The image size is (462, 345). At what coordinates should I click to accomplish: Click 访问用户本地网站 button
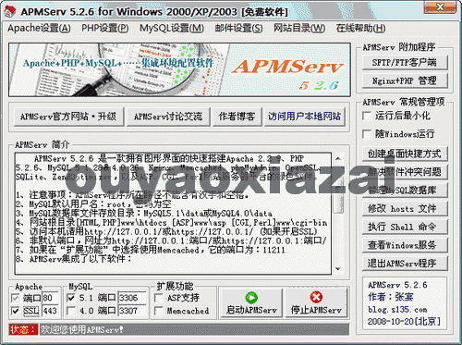pos(304,117)
